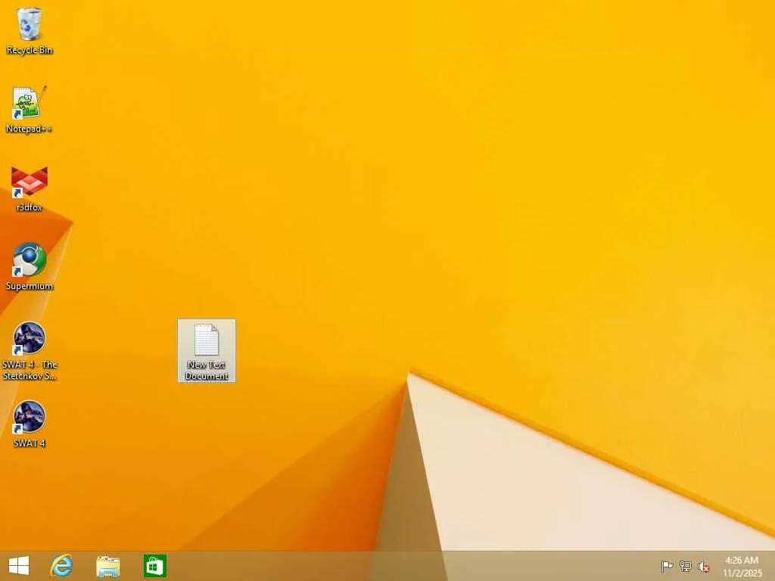Click the muted volume tray icon
The image size is (775, 581).
point(703,567)
